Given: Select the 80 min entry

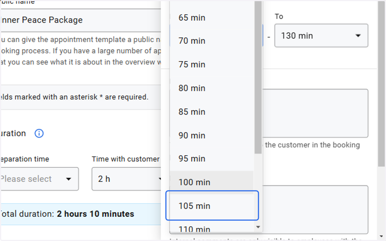Looking at the screenshot, I should [212, 88].
